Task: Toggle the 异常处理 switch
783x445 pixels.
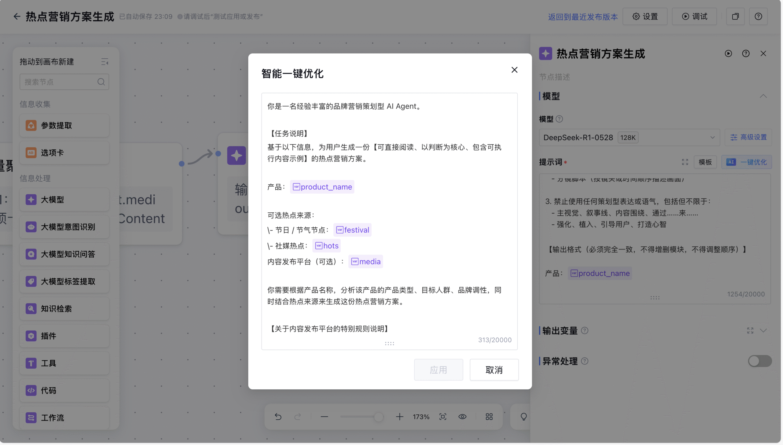Action: click(759, 361)
